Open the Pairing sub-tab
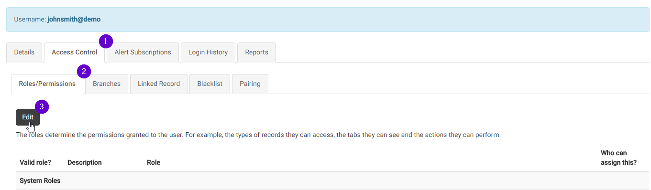The image size is (651, 190). [250, 84]
